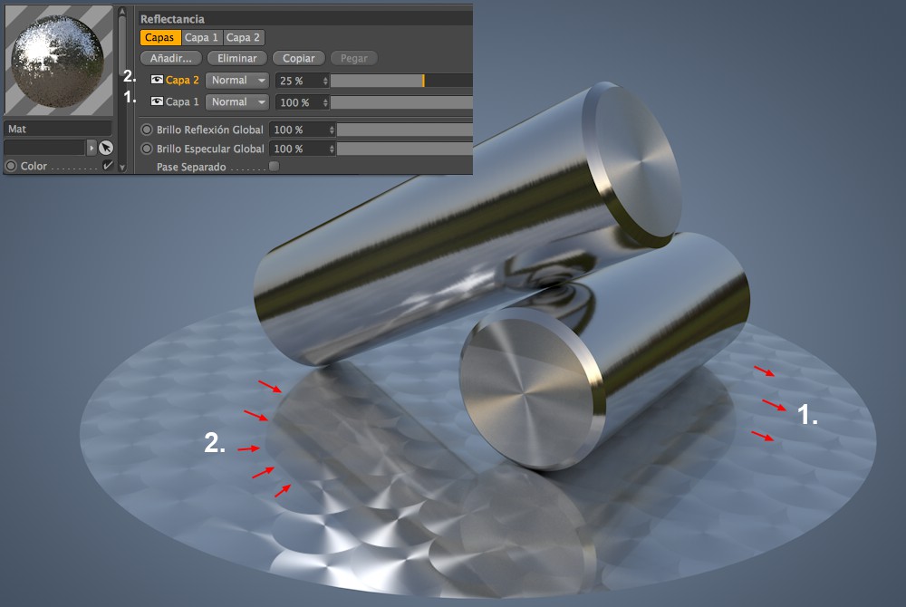Image resolution: width=906 pixels, height=607 pixels.
Task: Open the Normal blend dropdown for Capa 2
Action: [x=236, y=81]
